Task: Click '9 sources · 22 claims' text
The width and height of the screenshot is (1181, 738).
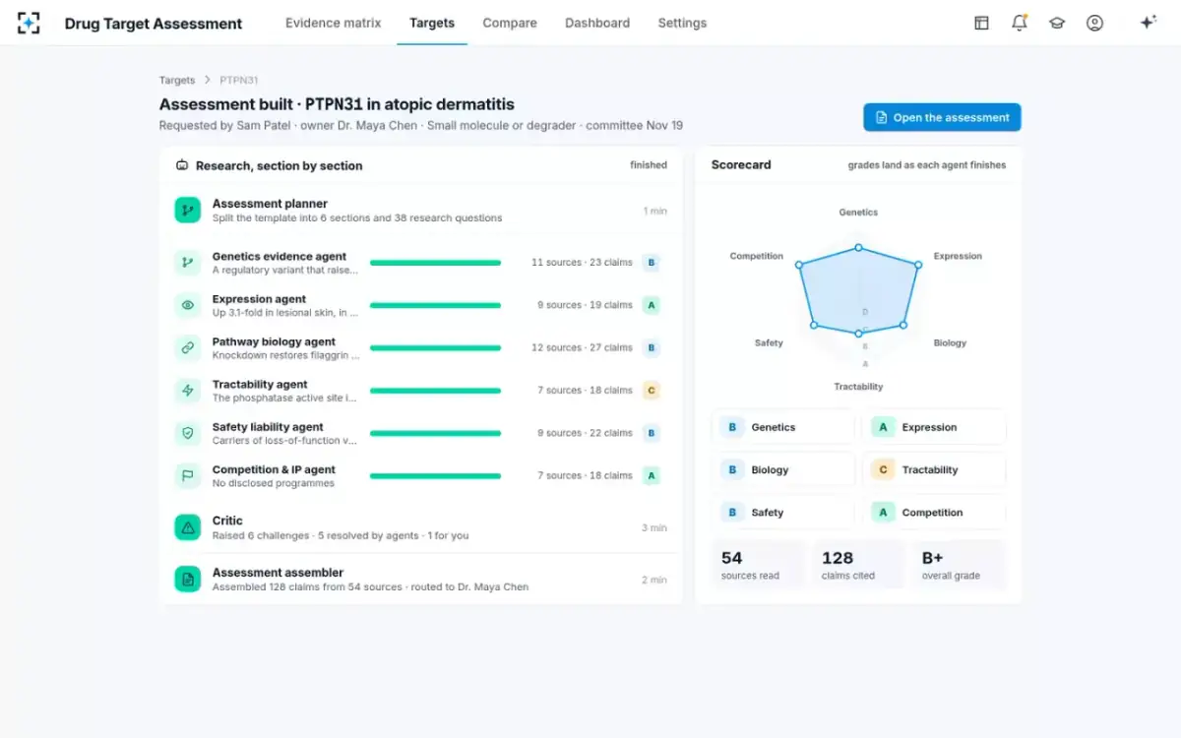Action: coord(585,433)
